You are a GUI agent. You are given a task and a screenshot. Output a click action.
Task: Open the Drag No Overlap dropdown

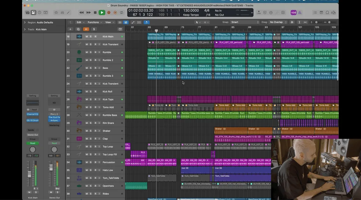pos(278,22)
